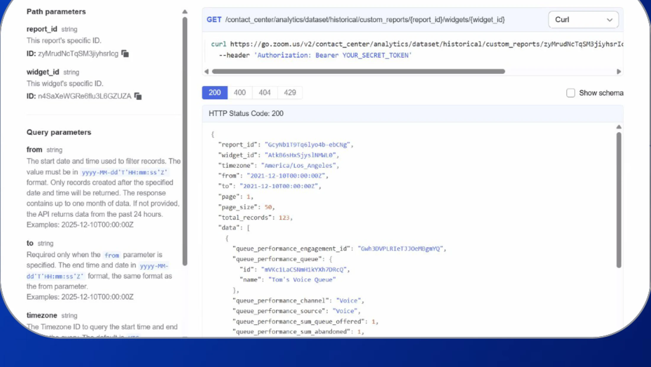Click the Query parameters heading
The width and height of the screenshot is (651, 367).
[x=59, y=132]
